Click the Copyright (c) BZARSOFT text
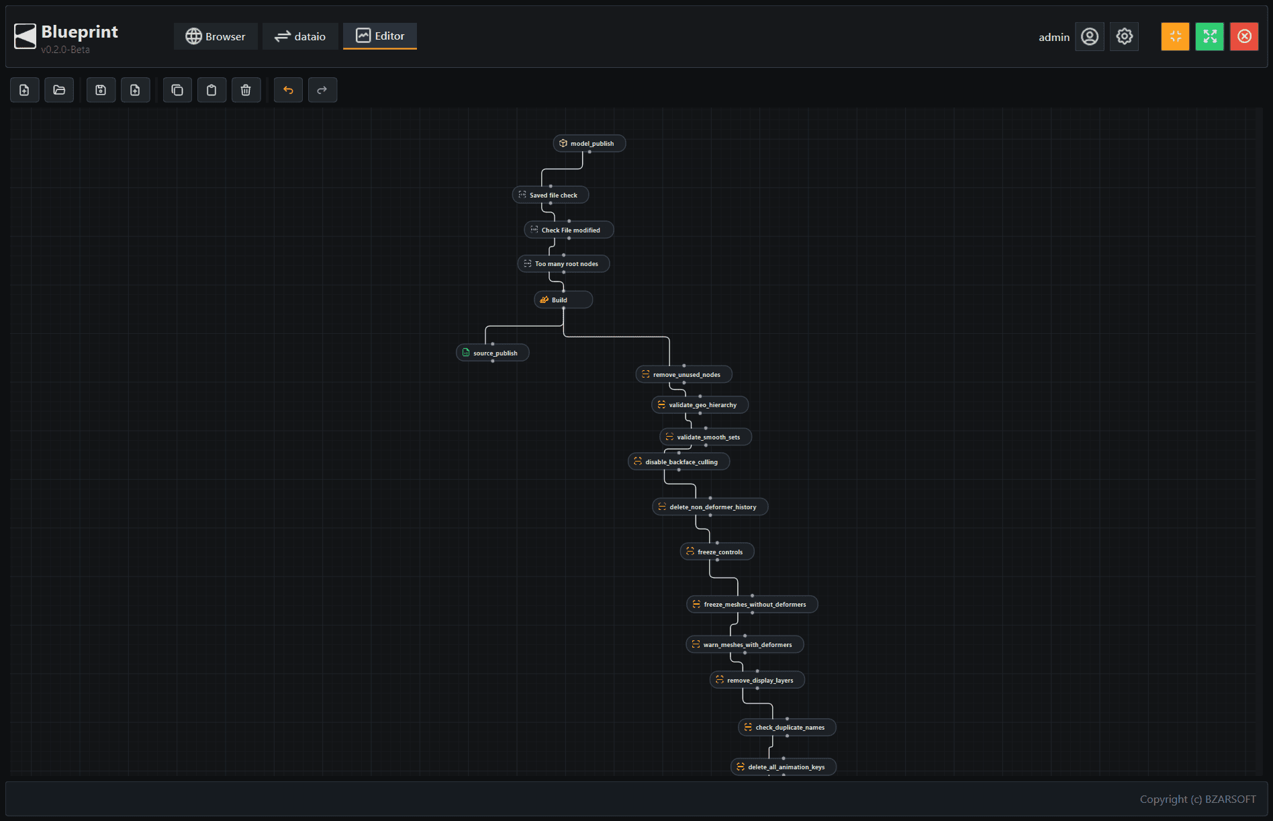This screenshot has height=821, width=1273. (x=1198, y=799)
